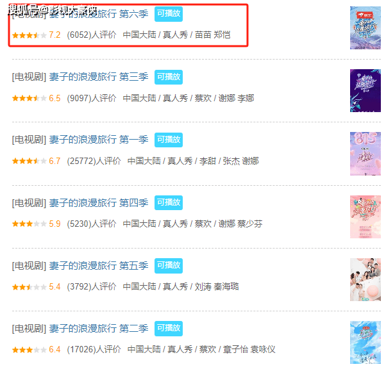Open 妻子的浪漫旅行 第六季 title link
Screen dimensions: 386x369
(99, 14)
